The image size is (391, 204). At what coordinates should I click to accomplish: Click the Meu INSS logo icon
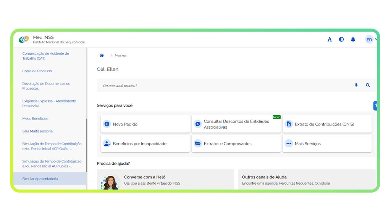(x=24, y=39)
